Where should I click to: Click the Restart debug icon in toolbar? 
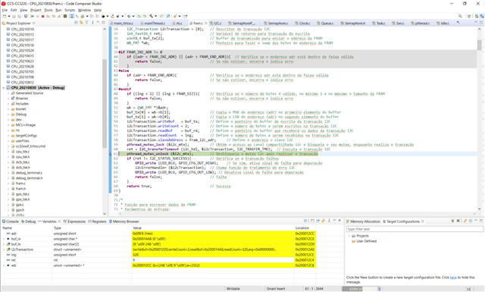click(x=112, y=16)
